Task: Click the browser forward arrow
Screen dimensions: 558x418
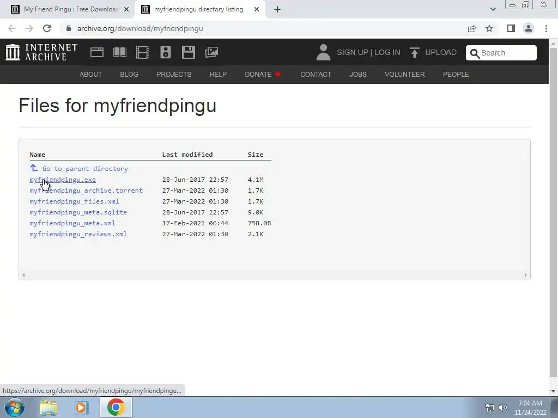Action: tap(29, 28)
